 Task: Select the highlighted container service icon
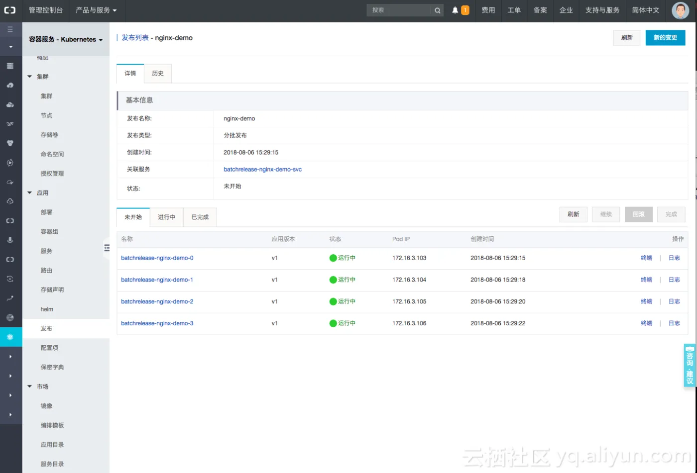(x=10, y=337)
